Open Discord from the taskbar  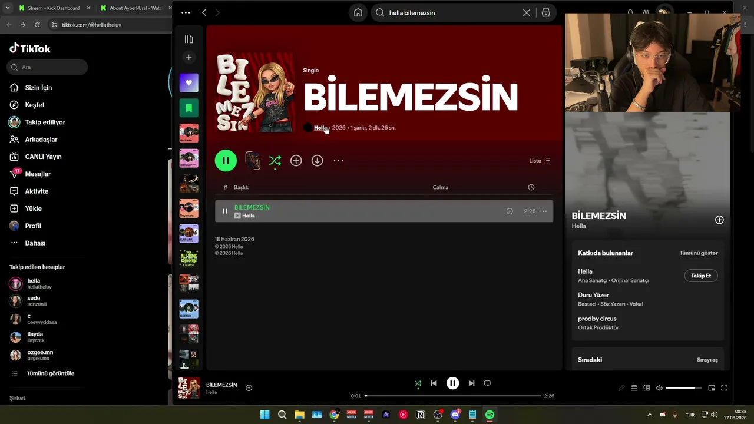pyautogui.click(x=455, y=415)
